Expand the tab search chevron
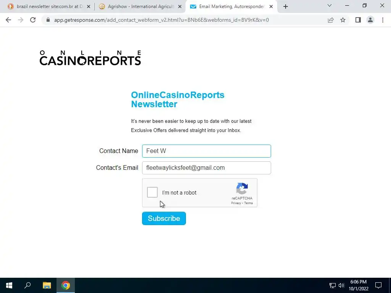391x293 pixels. point(330,5)
